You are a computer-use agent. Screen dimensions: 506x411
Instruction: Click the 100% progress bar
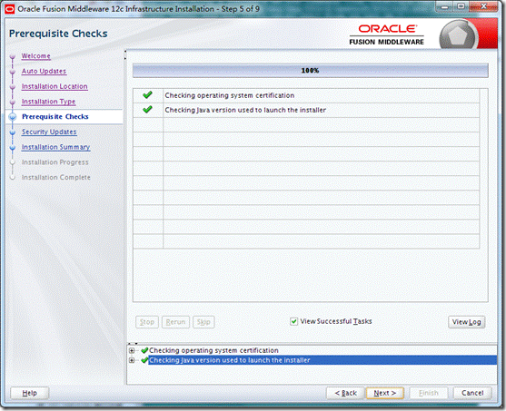coord(310,70)
